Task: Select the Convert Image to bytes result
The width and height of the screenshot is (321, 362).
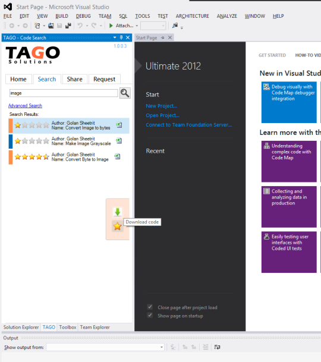Action: pos(69,125)
